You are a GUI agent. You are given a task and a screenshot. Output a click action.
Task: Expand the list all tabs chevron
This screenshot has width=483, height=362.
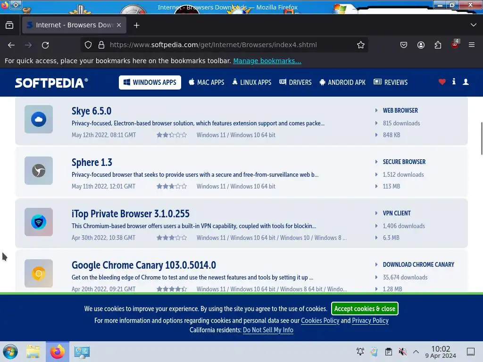[473, 25]
